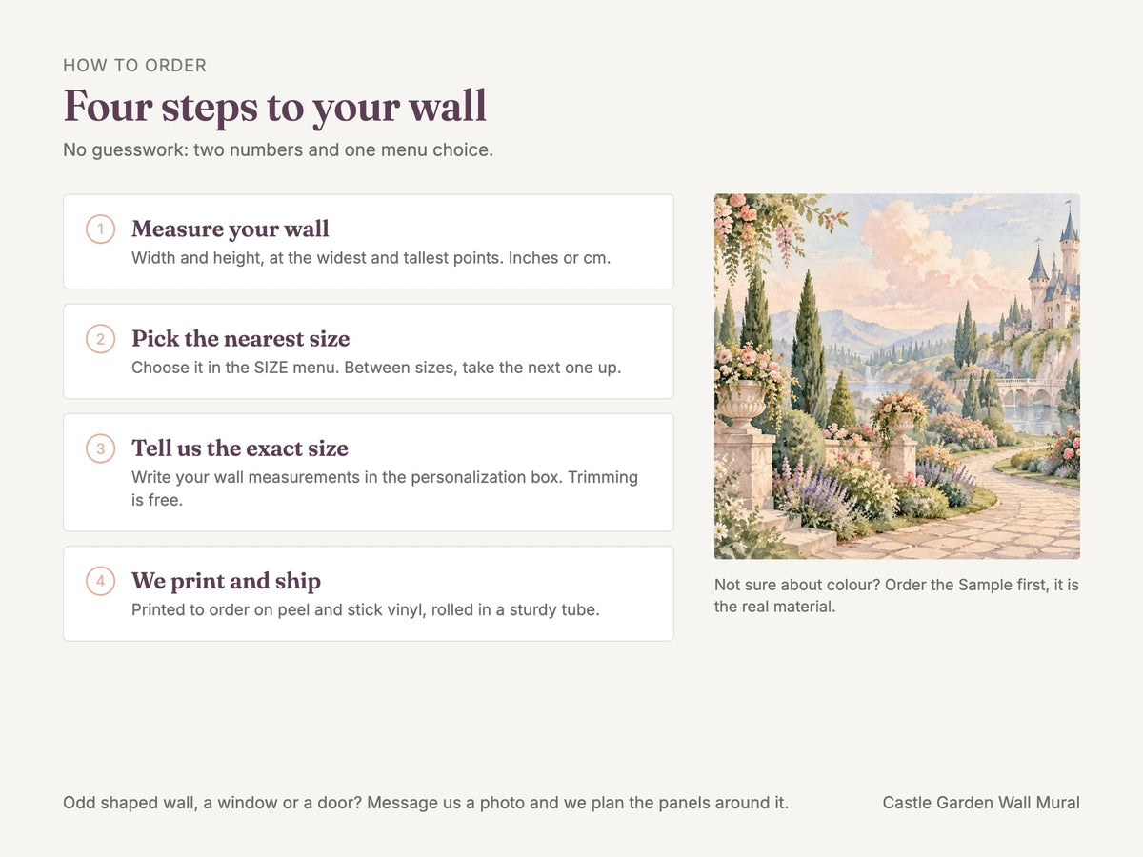Click the Odd shaped wall message text
1143x857 pixels.
(x=426, y=803)
